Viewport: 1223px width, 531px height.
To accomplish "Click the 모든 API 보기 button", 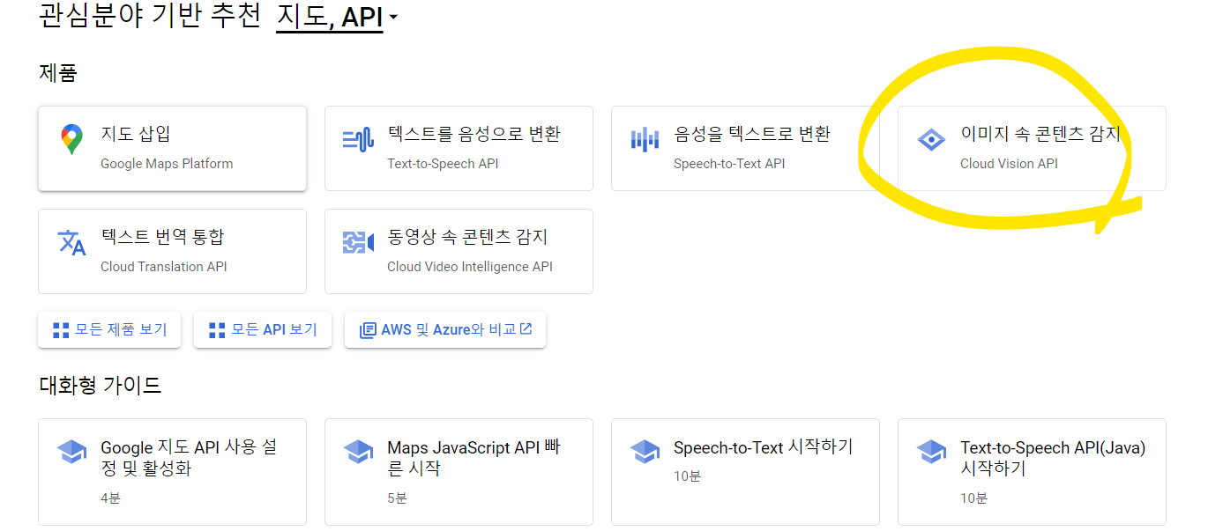I will (x=263, y=330).
